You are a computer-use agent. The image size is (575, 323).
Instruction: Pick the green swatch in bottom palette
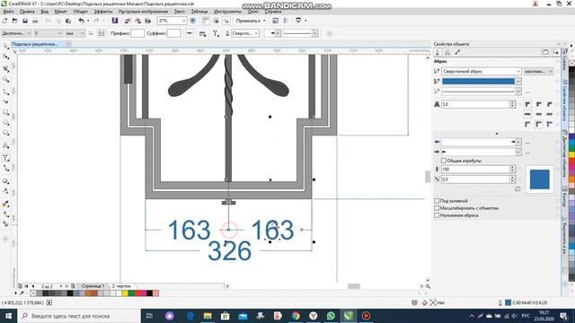point(131,293)
